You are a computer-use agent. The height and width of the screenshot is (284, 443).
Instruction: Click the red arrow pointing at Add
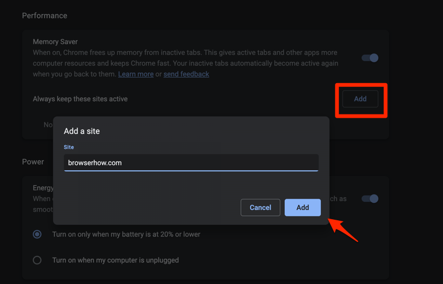point(343,229)
